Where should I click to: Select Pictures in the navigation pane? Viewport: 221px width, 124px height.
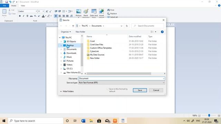pyautogui.click(x=70, y=61)
